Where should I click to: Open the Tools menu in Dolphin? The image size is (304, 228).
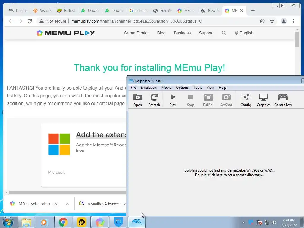tap(197, 88)
